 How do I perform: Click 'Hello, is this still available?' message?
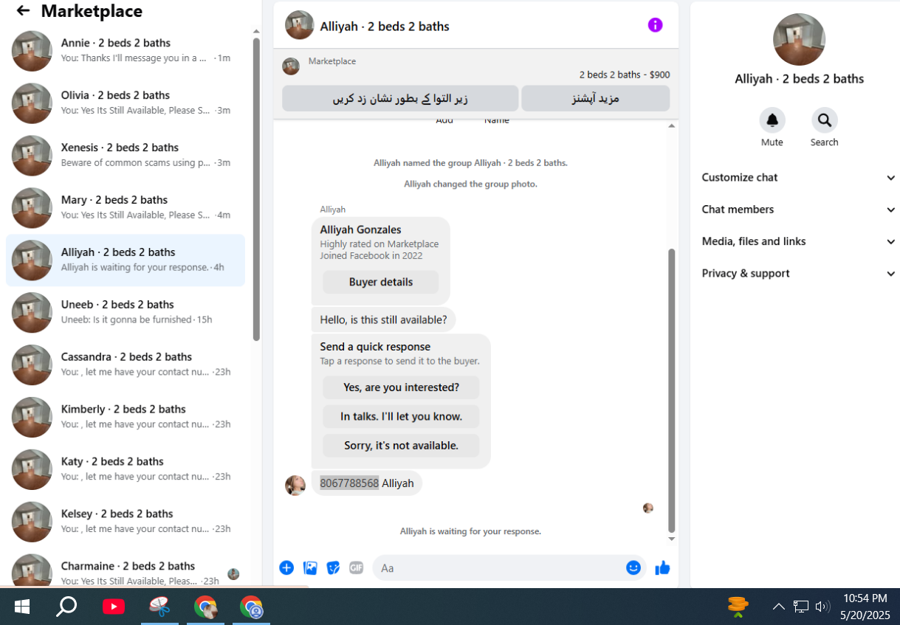[383, 320]
